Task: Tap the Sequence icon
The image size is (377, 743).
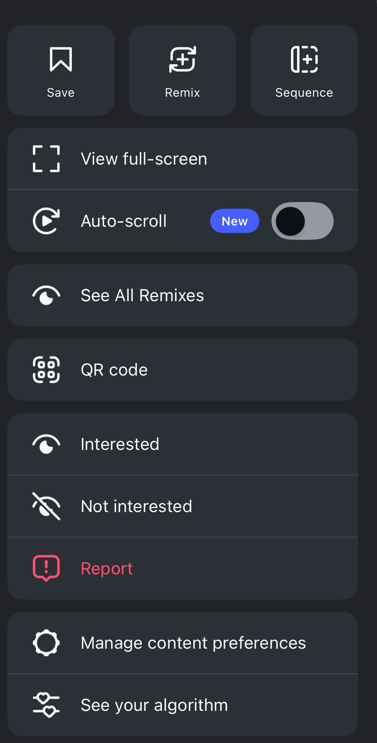Action: 304,59
